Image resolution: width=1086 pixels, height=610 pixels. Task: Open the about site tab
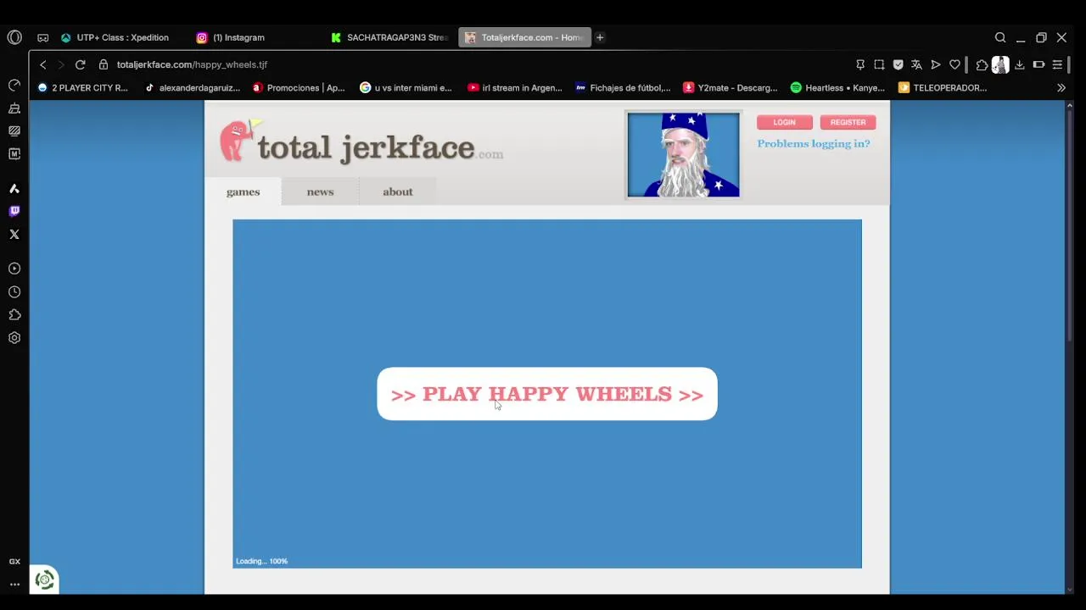[397, 191]
